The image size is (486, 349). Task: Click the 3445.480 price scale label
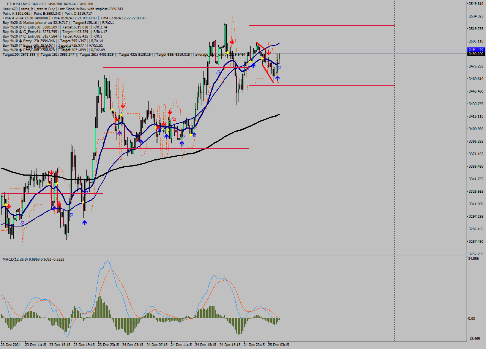point(476,91)
